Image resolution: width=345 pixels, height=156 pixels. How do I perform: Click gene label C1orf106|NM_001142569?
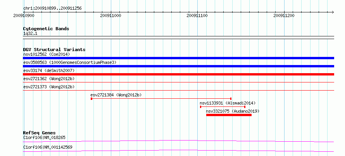[x=48, y=147]
